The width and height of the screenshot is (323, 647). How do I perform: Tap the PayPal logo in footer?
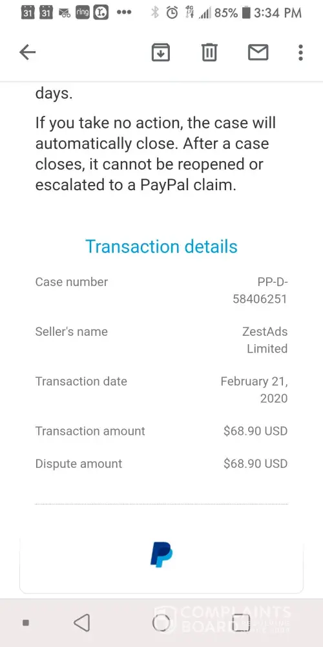[161, 554]
